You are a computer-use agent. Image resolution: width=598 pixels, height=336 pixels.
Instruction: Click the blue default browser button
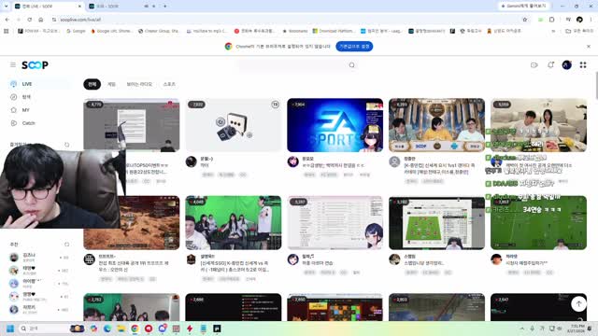coord(354,47)
